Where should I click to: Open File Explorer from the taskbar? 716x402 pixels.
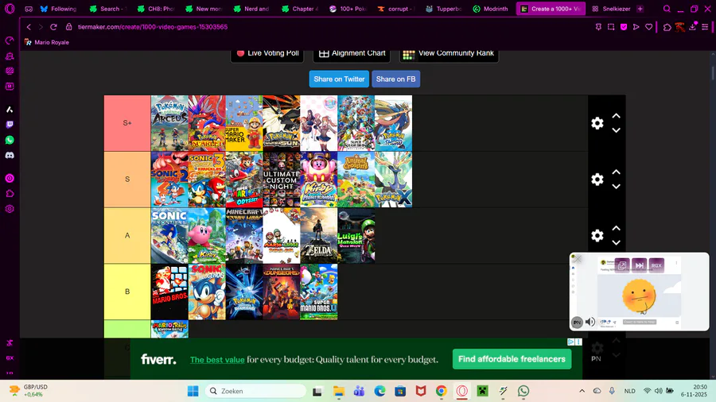(x=338, y=391)
